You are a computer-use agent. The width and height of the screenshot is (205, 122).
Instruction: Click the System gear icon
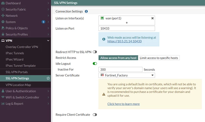(x=3, y=22)
